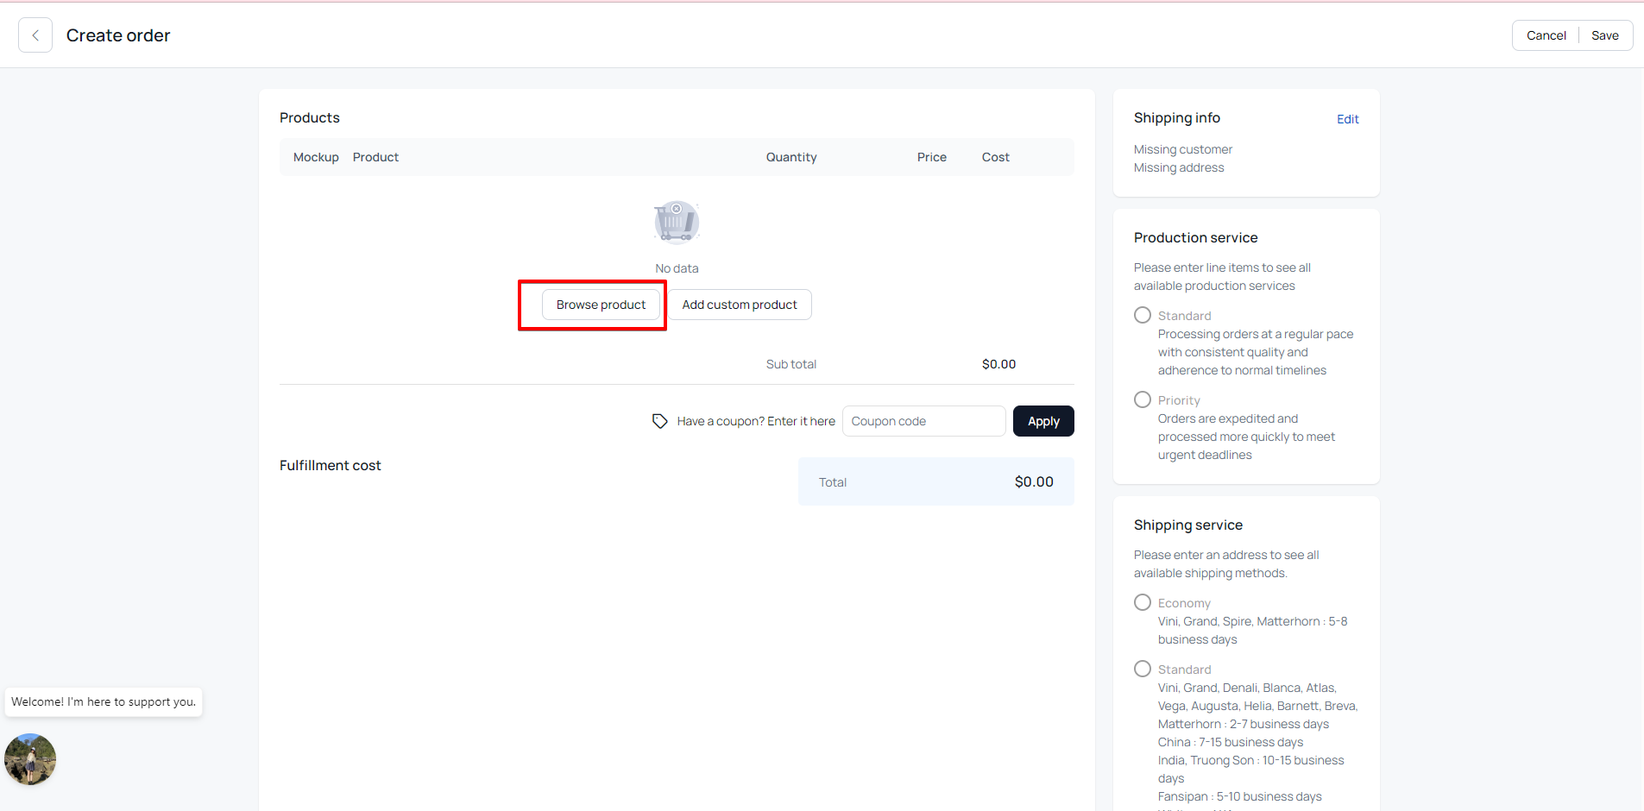Click the Mockup column header
Screen dimensions: 1644x811
[316, 157]
